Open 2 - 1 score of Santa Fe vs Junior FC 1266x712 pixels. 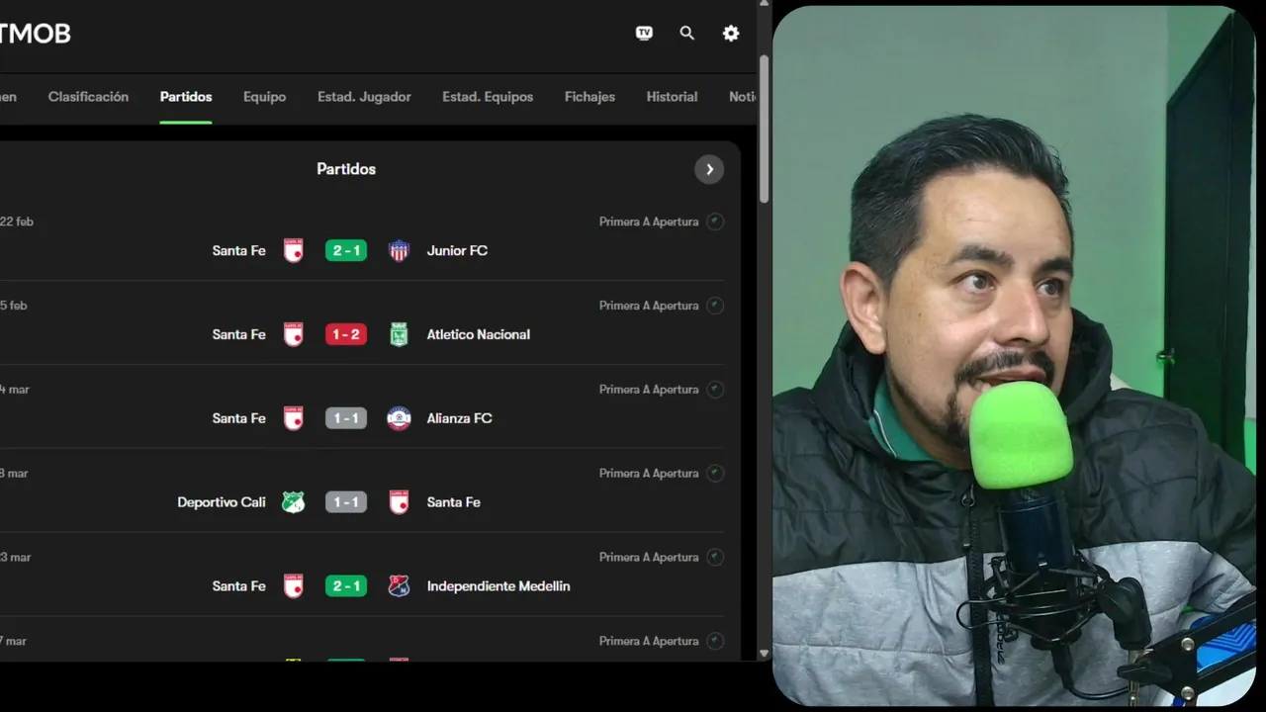[x=346, y=251]
